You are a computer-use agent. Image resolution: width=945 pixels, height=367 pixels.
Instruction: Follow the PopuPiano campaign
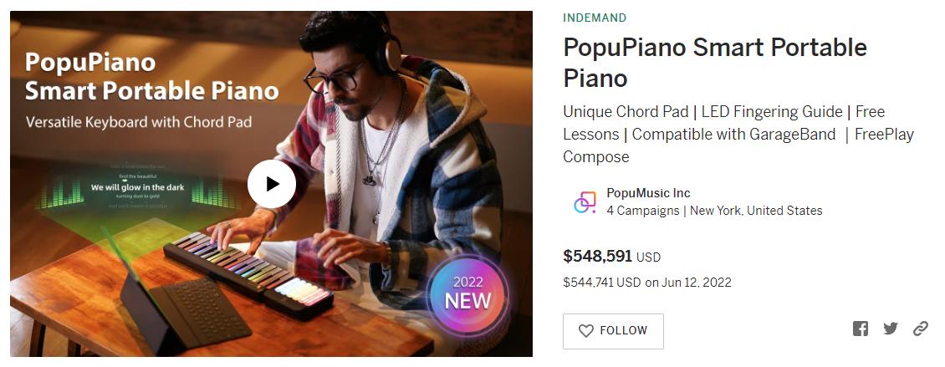click(x=613, y=331)
